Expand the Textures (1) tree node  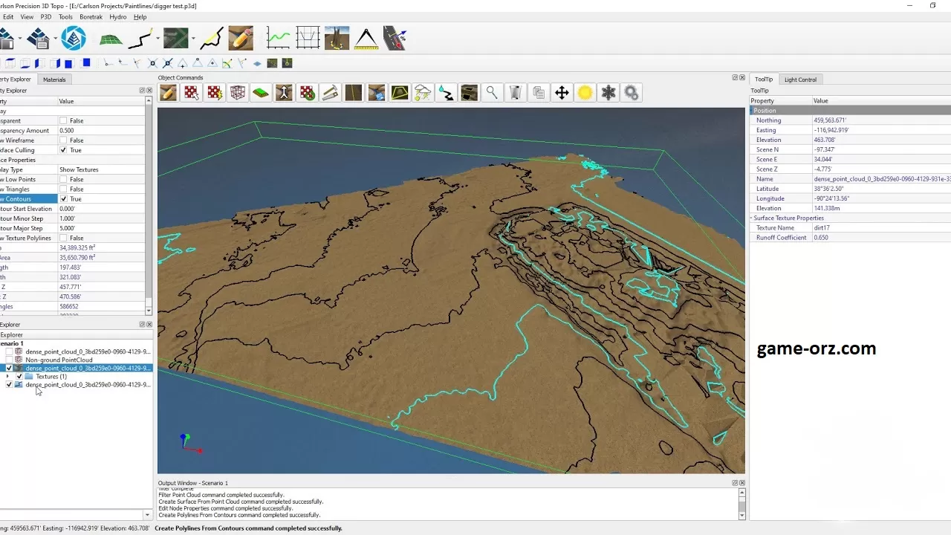tap(7, 377)
